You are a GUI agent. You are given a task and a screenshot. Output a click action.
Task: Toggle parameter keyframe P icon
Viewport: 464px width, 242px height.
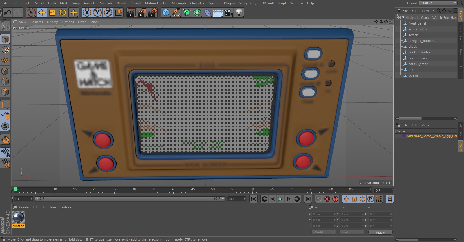point(371,199)
